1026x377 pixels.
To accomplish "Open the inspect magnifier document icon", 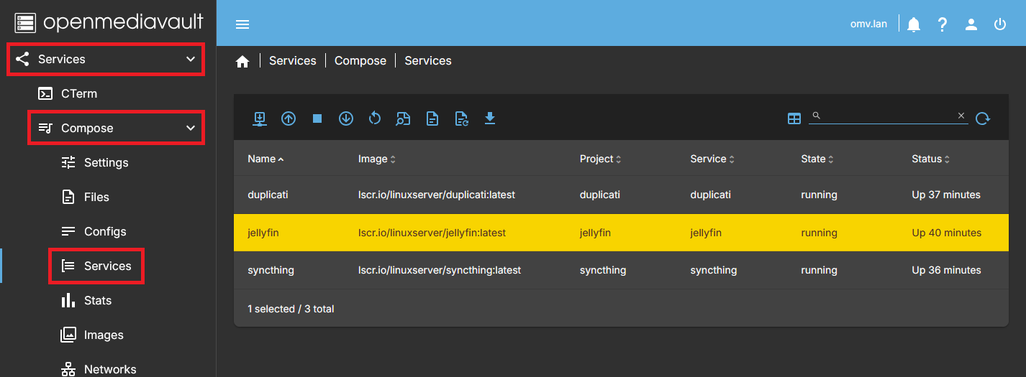I will [x=404, y=118].
